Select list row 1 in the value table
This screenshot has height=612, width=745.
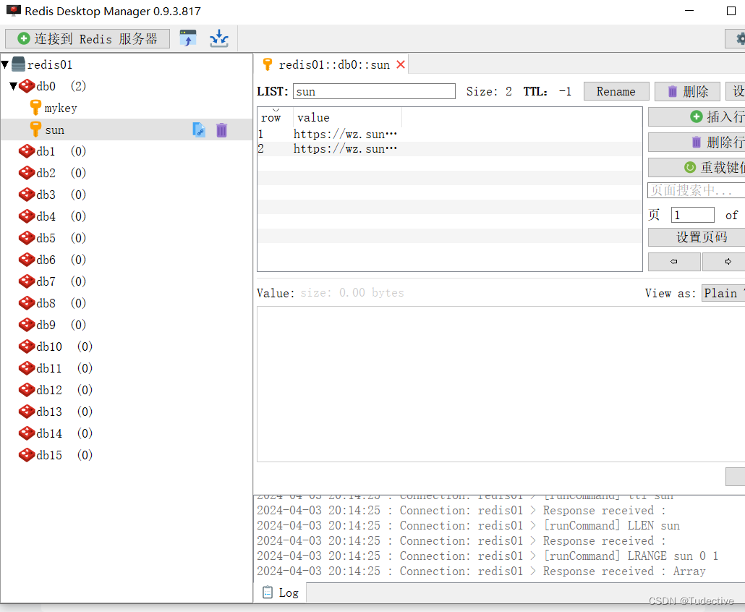tap(449, 135)
